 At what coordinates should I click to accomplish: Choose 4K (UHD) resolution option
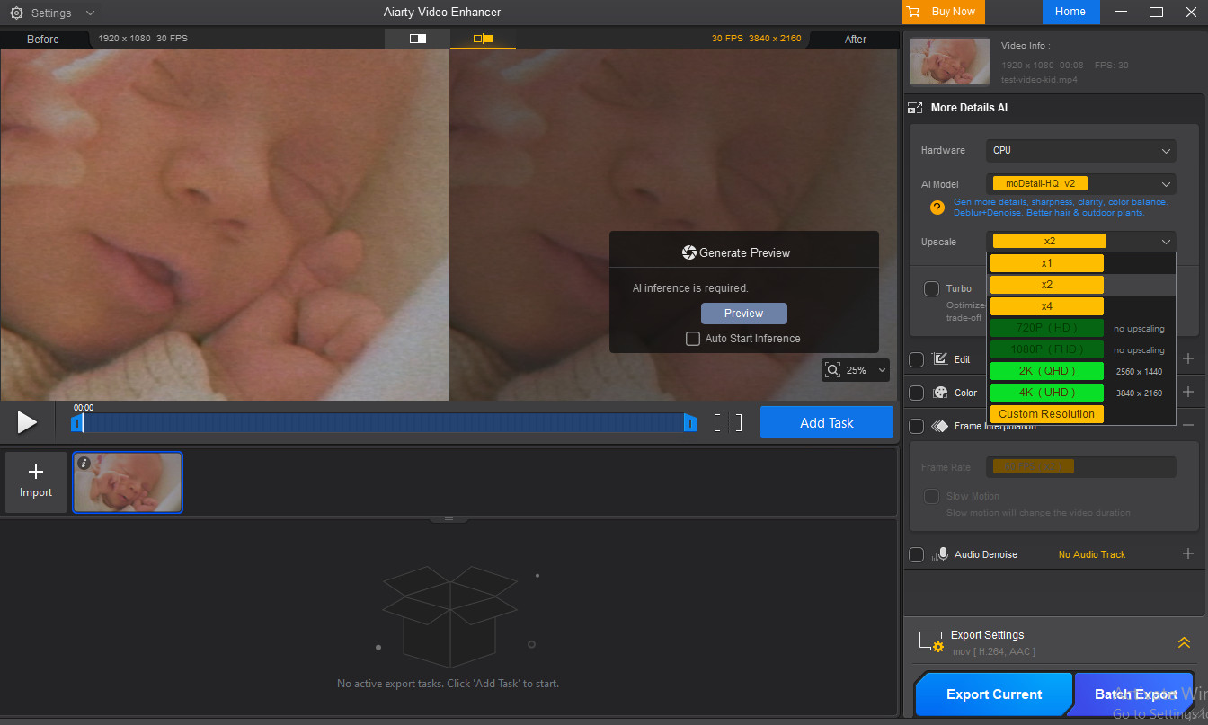click(1047, 393)
